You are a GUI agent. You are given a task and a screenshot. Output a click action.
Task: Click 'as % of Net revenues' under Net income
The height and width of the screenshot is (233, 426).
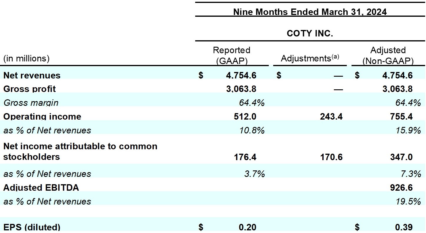(x=47, y=174)
